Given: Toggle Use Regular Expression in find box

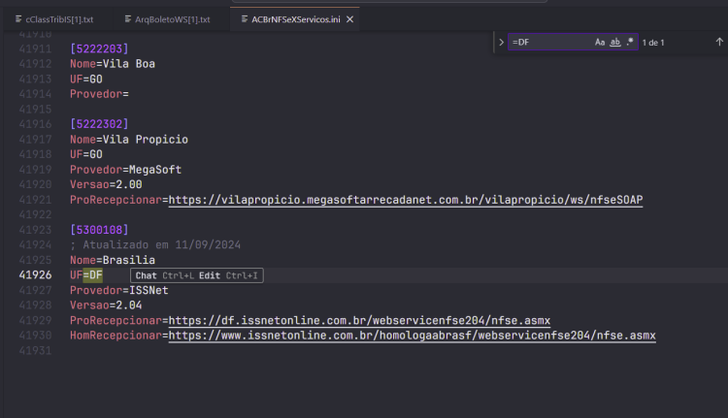Looking at the screenshot, I should tap(630, 43).
